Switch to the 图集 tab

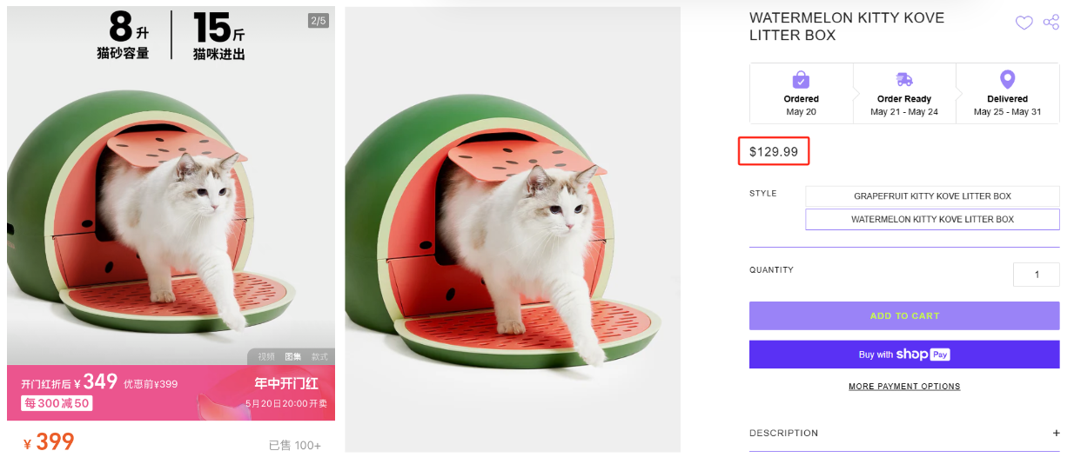(x=292, y=356)
